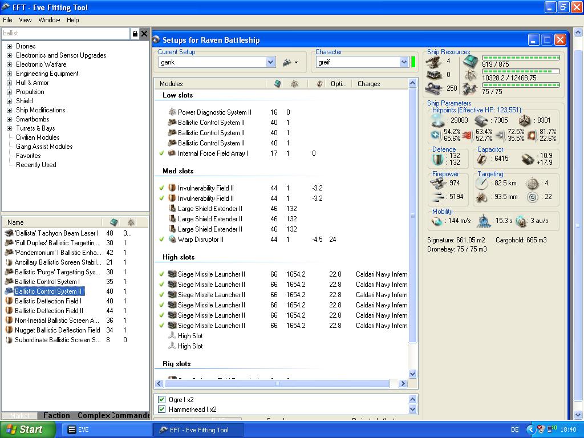Toggle first Invulnerability Field II checkmark
584x438 pixels.
pos(161,188)
